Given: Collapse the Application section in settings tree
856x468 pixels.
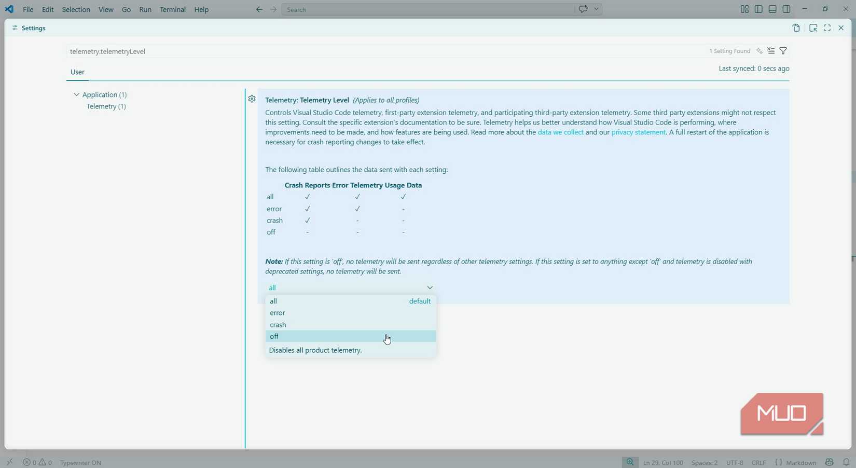Looking at the screenshot, I should (76, 94).
